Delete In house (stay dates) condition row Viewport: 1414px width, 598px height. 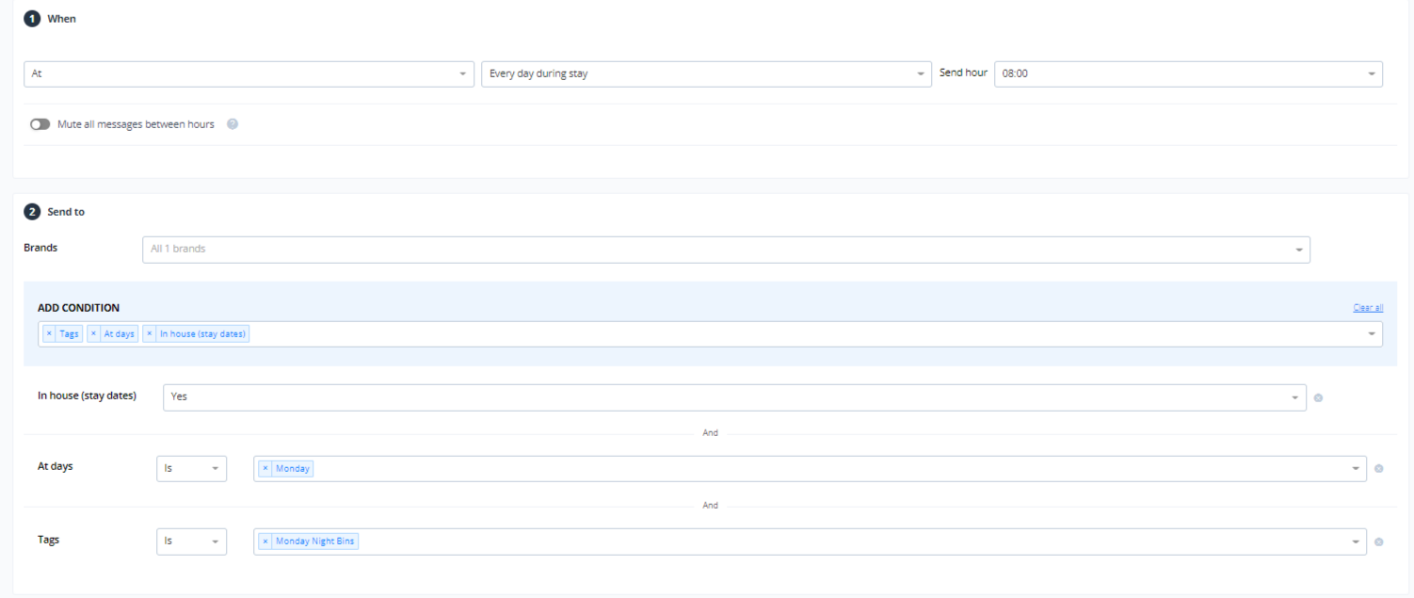tap(1318, 397)
